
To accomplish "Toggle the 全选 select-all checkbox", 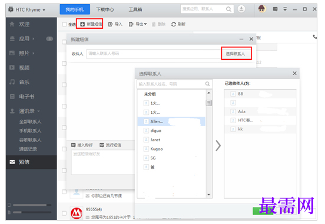I will (x=64, y=25).
